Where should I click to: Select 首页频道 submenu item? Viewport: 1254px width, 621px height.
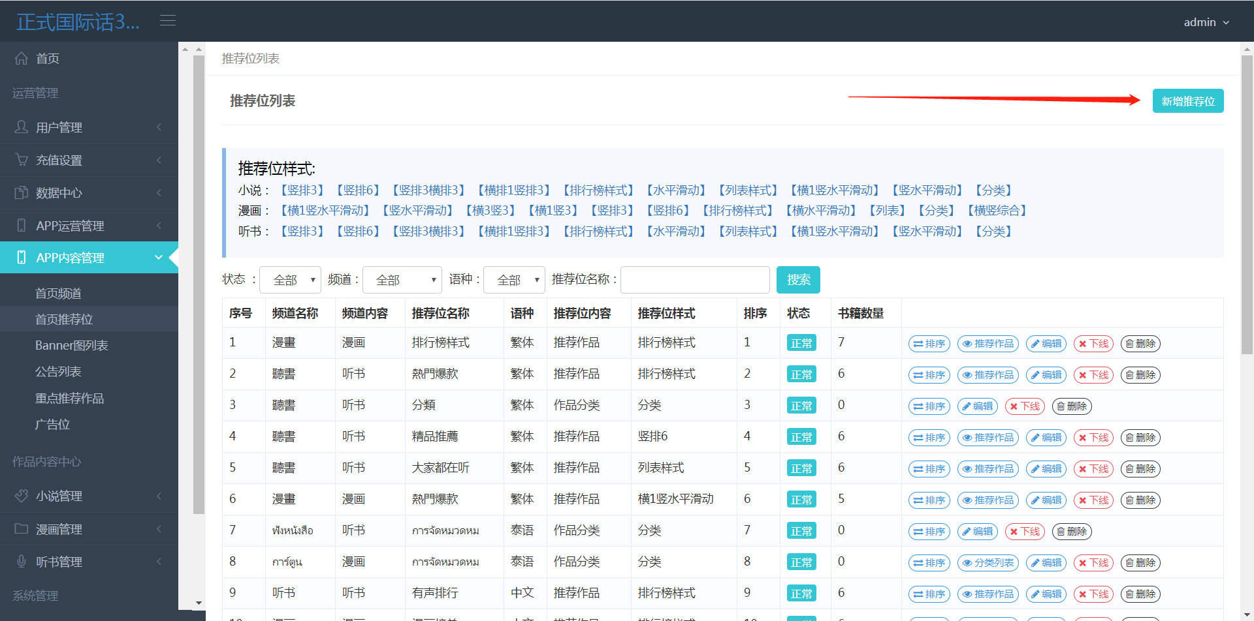[x=58, y=294]
